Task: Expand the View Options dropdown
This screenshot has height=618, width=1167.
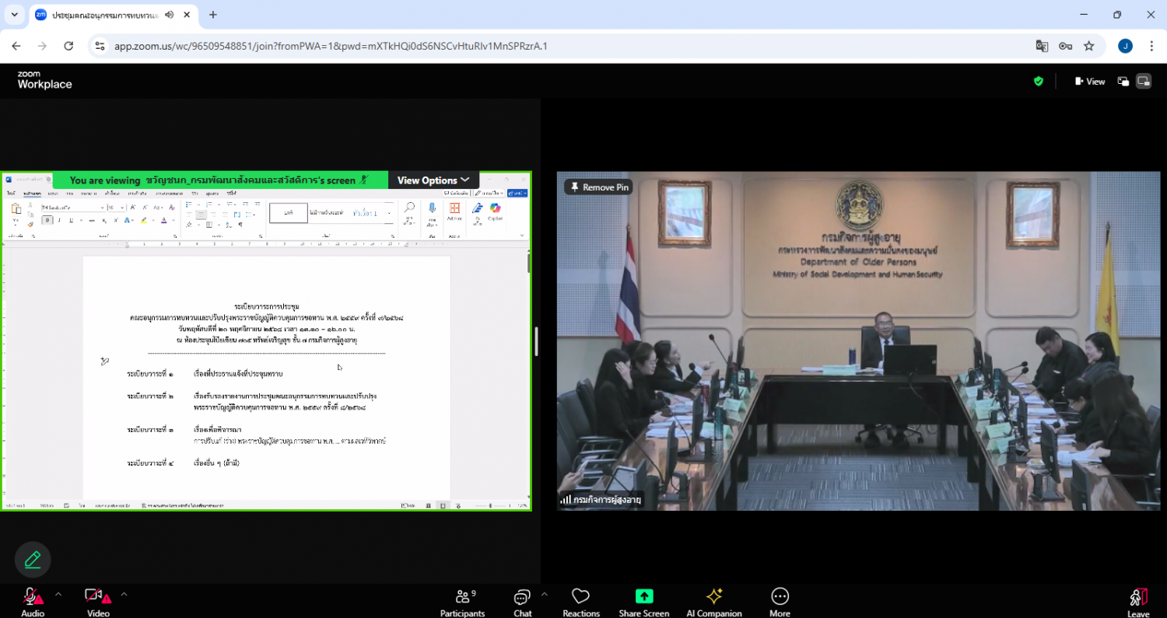Action: pos(433,180)
